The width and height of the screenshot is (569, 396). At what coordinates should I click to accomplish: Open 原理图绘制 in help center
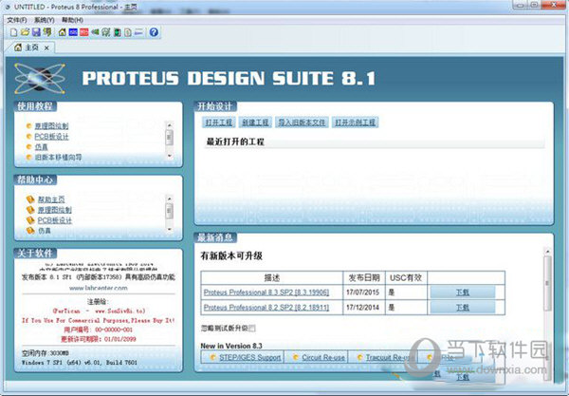(55, 210)
